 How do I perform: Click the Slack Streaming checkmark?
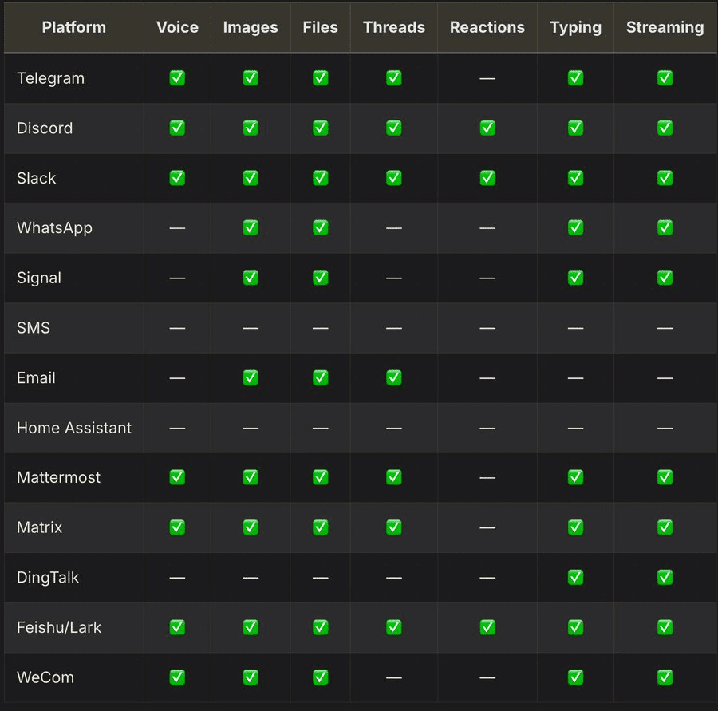pyautogui.click(x=665, y=178)
